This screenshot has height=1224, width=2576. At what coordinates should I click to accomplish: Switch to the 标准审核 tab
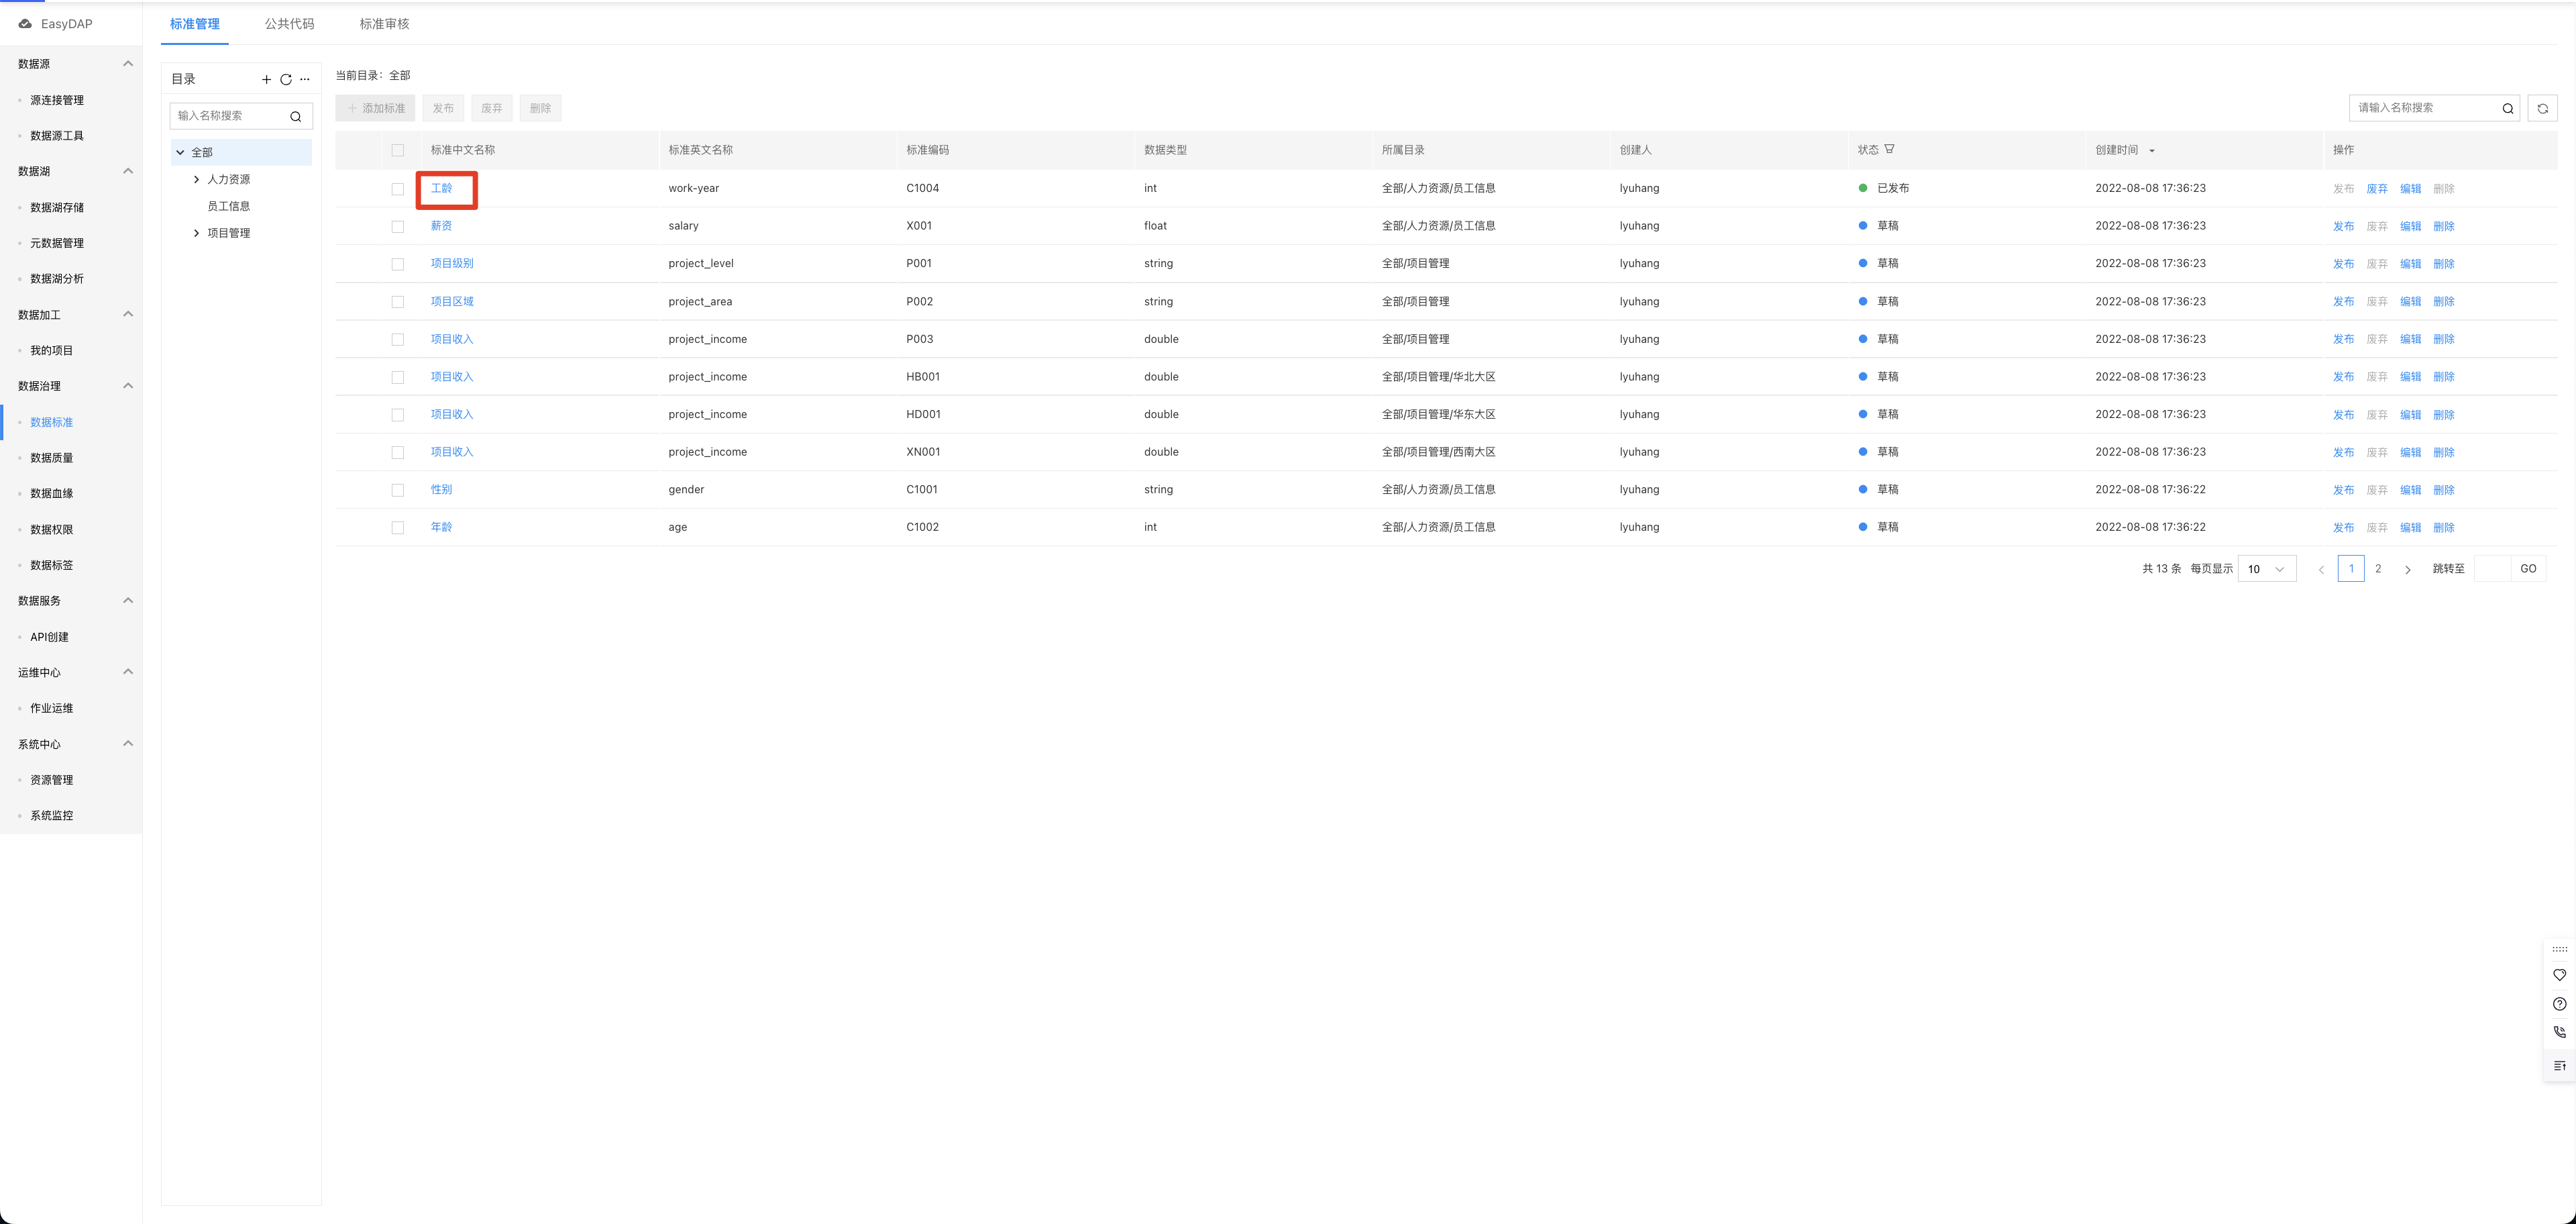[385, 24]
